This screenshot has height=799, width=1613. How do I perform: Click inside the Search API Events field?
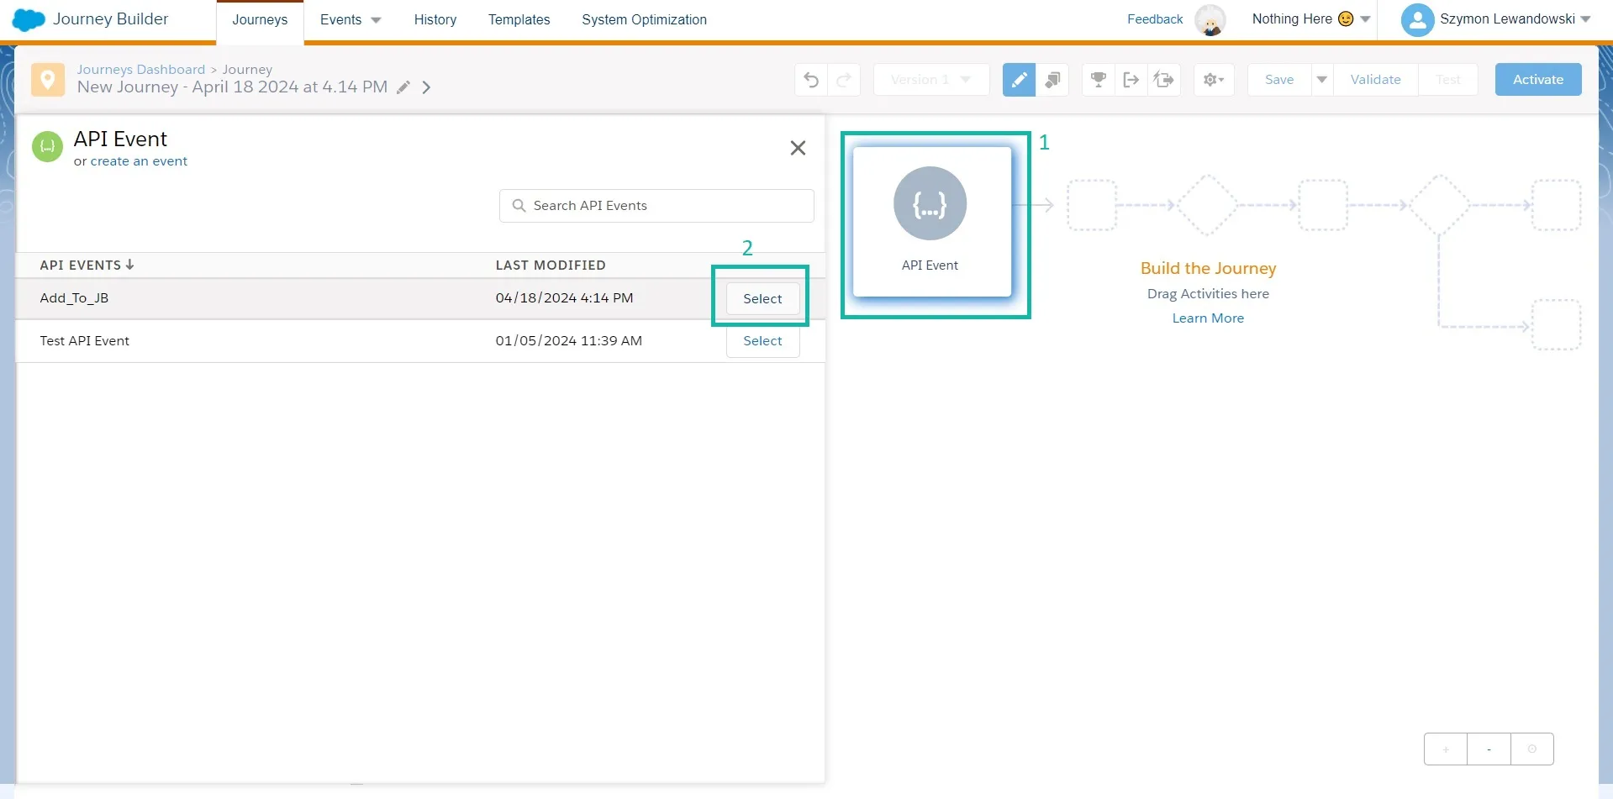pyautogui.click(x=656, y=205)
